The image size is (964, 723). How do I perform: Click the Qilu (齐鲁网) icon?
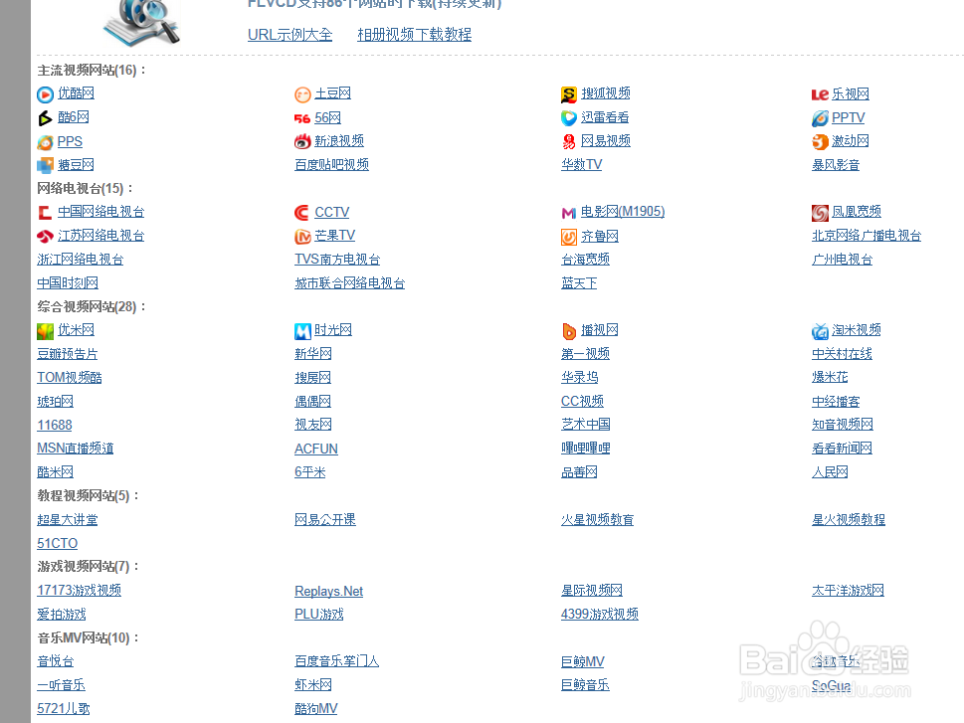pyautogui.click(x=569, y=237)
